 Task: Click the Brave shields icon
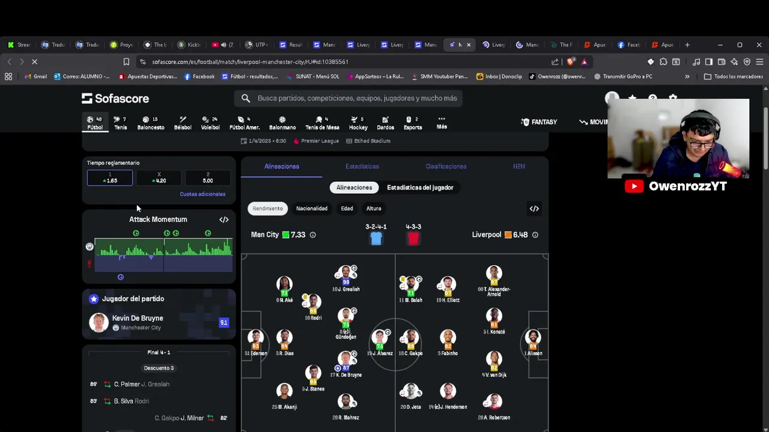(x=571, y=62)
